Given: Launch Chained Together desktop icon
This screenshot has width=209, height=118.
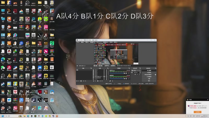Looking at the screenshot, I should tap(3, 109).
